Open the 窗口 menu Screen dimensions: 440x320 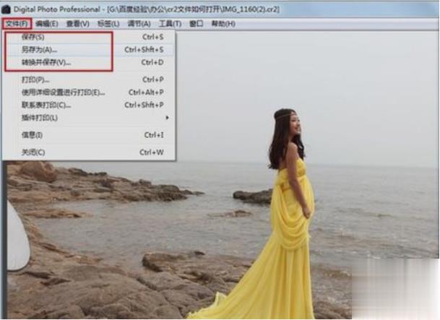coord(196,24)
